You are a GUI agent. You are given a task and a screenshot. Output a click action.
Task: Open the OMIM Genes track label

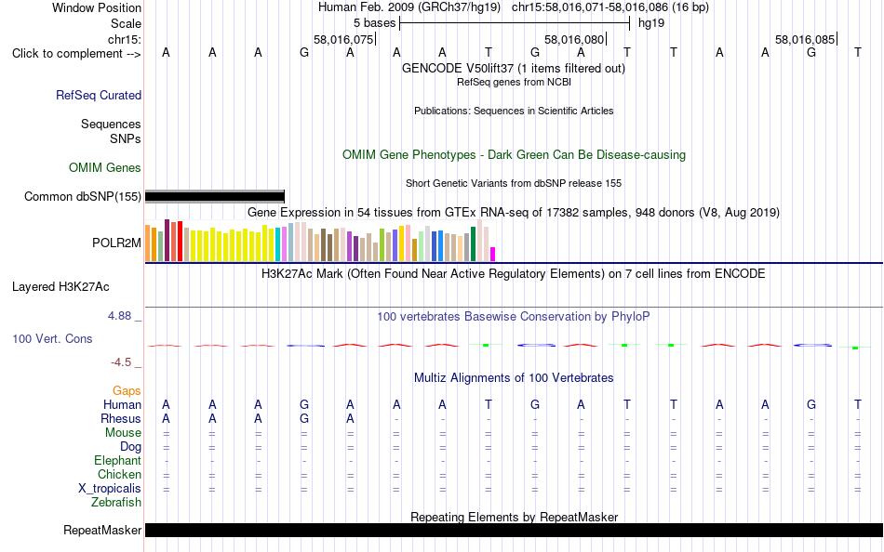(x=104, y=168)
